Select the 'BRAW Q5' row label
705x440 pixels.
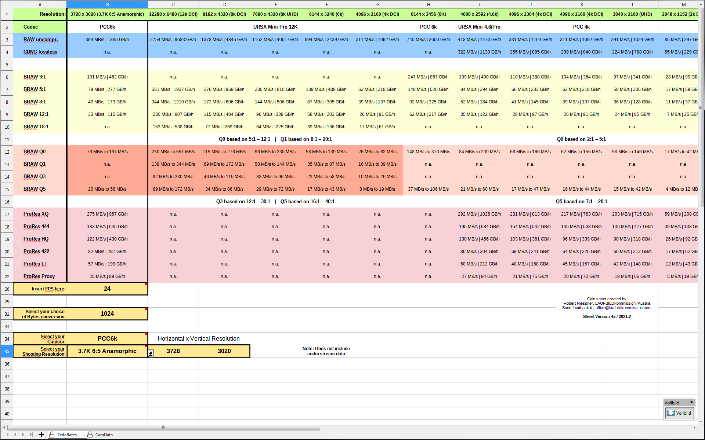click(40, 189)
